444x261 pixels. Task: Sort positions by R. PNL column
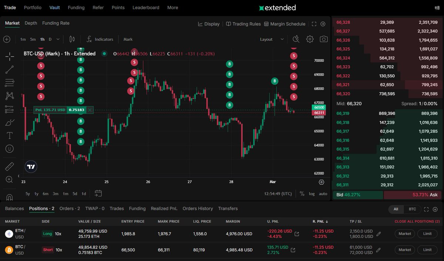(320, 221)
